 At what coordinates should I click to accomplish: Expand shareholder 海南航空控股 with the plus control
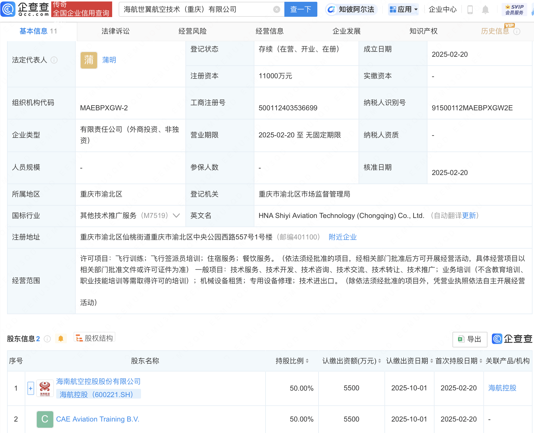coord(31,388)
